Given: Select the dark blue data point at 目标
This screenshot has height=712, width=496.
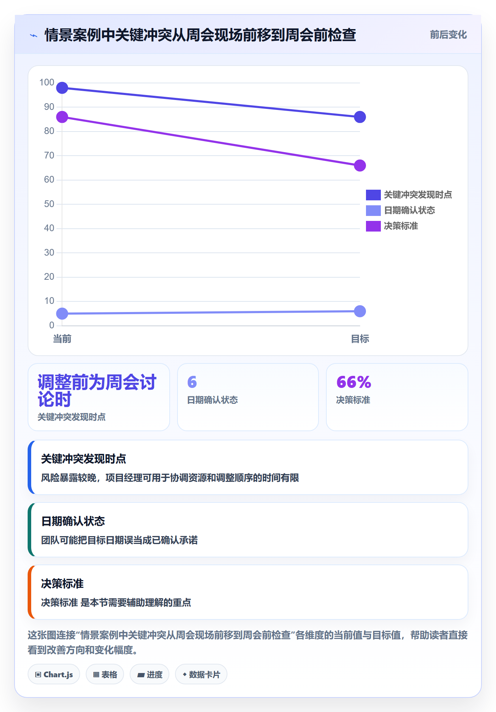Looking at the screenshot, I should [x=360, y=117].
